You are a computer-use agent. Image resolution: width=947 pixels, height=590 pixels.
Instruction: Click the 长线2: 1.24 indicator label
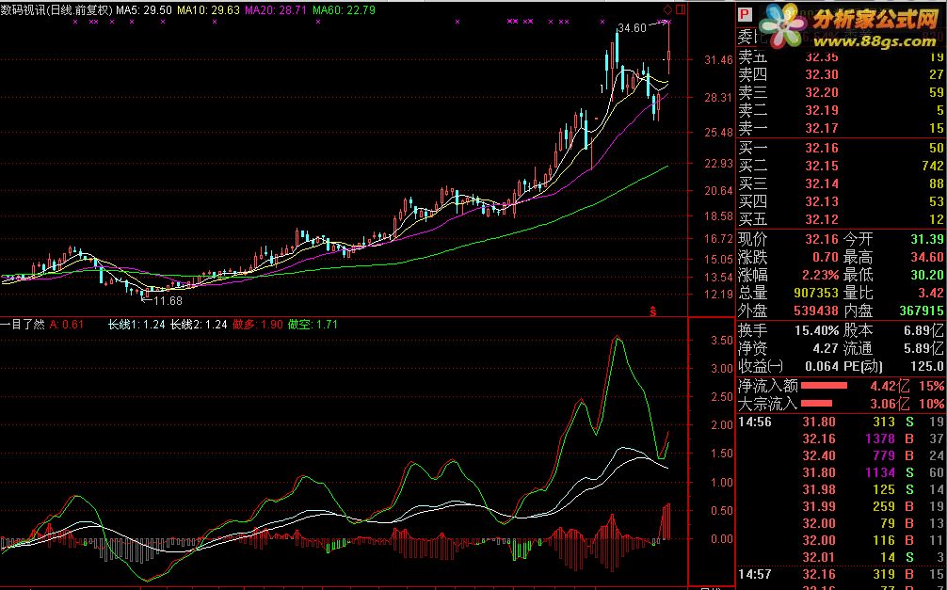pos(199,325)
